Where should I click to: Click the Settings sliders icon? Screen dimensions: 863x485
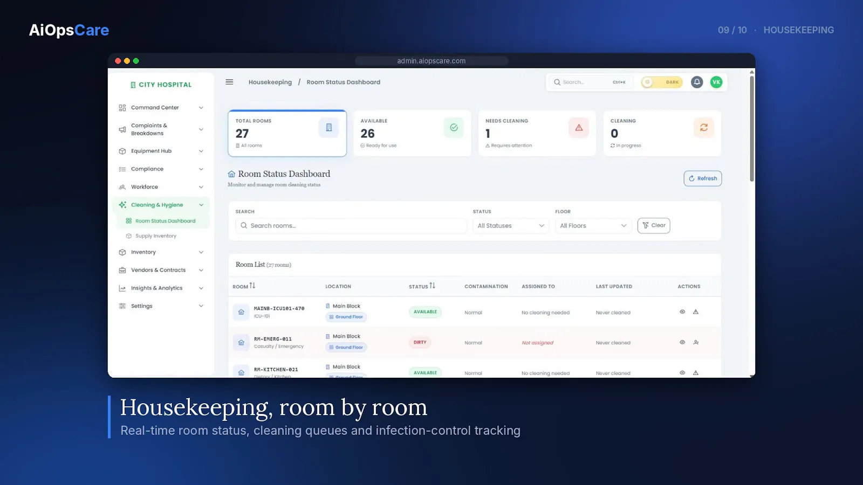click(x=122, y=306)
